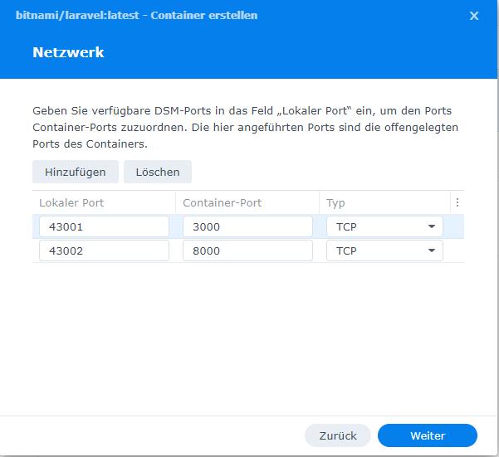This screenshot has width=499, height=457.
Task: Expand the TCP dropdown for port 3000
Action: point(384,226)
